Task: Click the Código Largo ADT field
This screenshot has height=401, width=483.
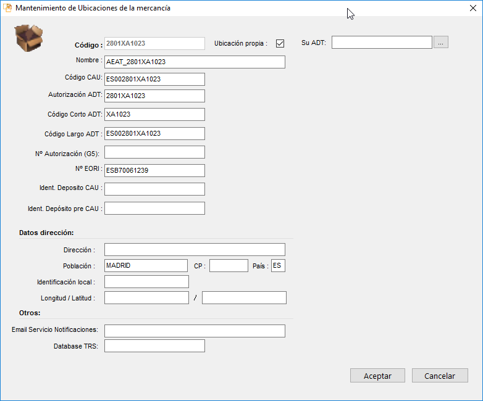Action: point(154,133)
